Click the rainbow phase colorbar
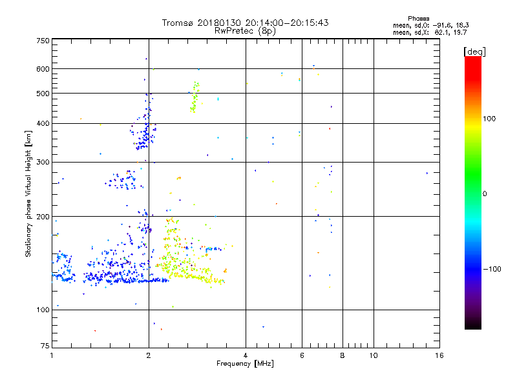This screenshot has height=387, width=517. tap(473, 192)
